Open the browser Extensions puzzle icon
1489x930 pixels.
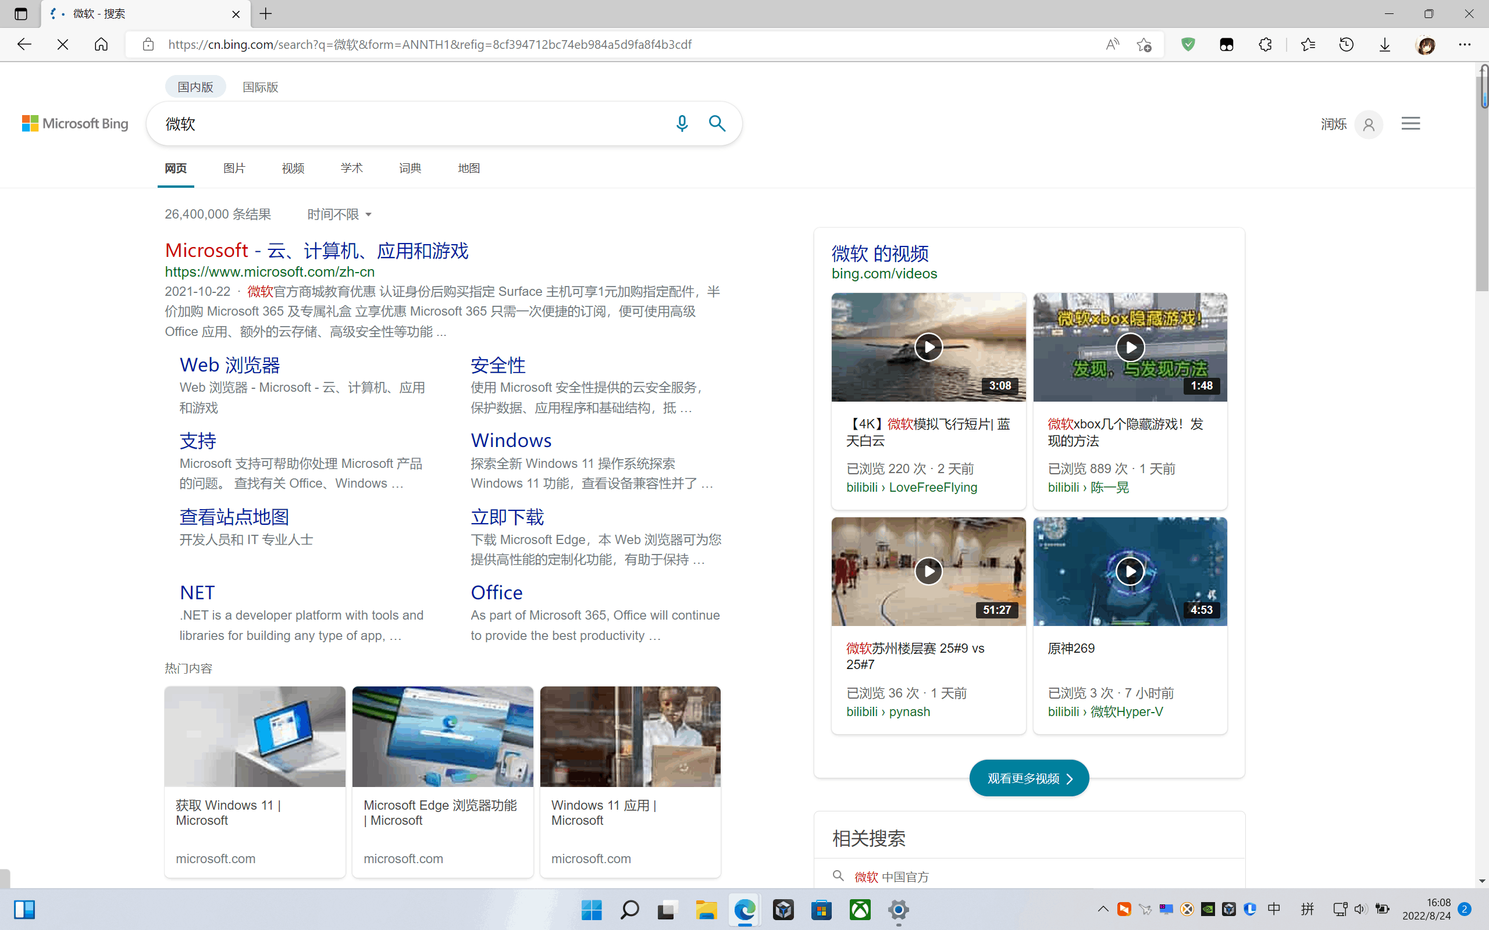1265,44
